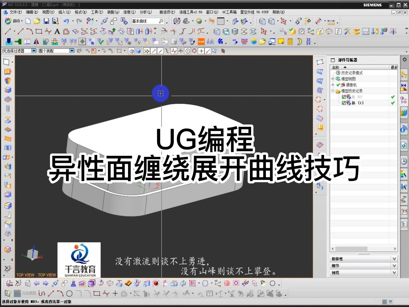The height and width of the screenshot is (307, 409).
Task: Select the Rectangle curve tool
Action: (39, 31)
